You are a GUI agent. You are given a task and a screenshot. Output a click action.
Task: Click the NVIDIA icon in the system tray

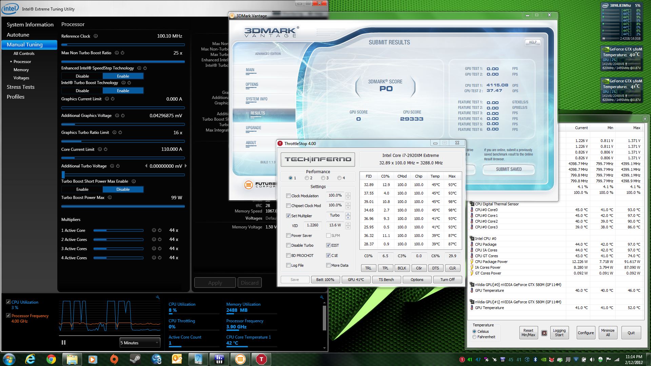(x=544, y=360)
